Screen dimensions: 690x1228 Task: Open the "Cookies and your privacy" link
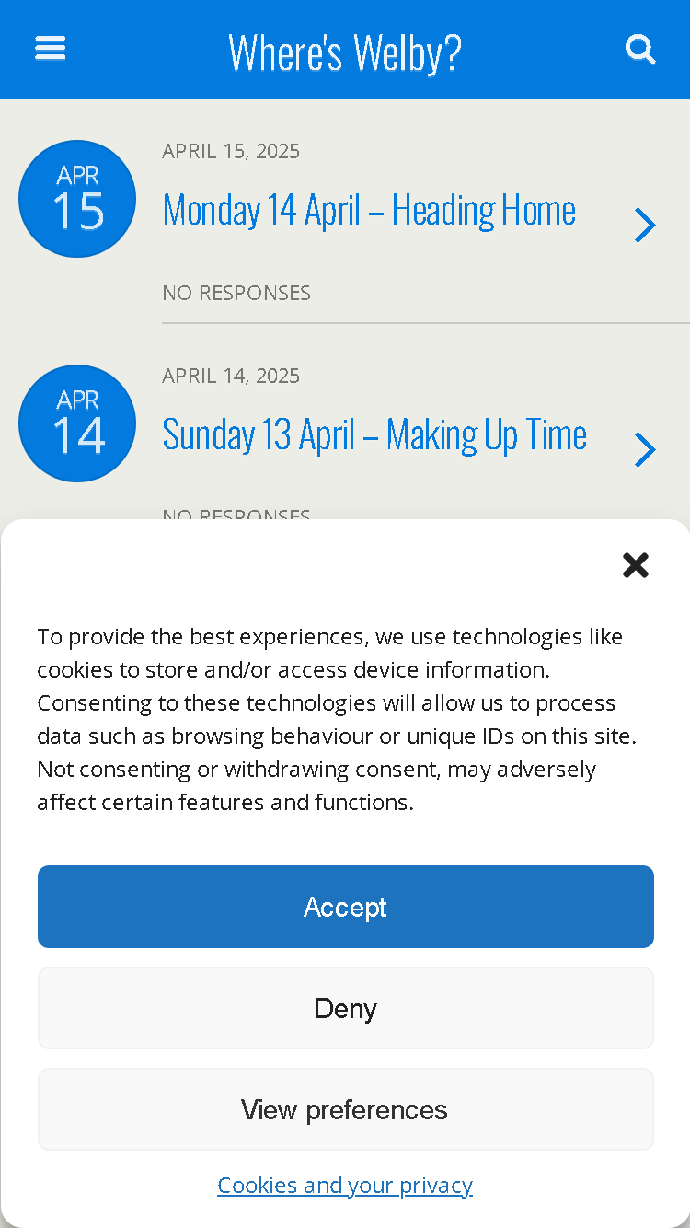[x=345, y=1185]
